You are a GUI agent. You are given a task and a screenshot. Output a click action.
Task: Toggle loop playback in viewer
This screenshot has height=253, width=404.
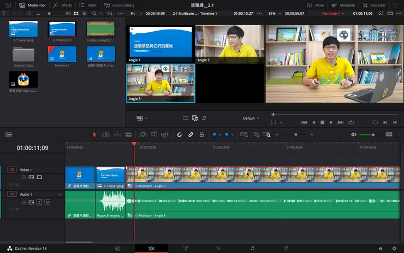[x=351, y=122]
